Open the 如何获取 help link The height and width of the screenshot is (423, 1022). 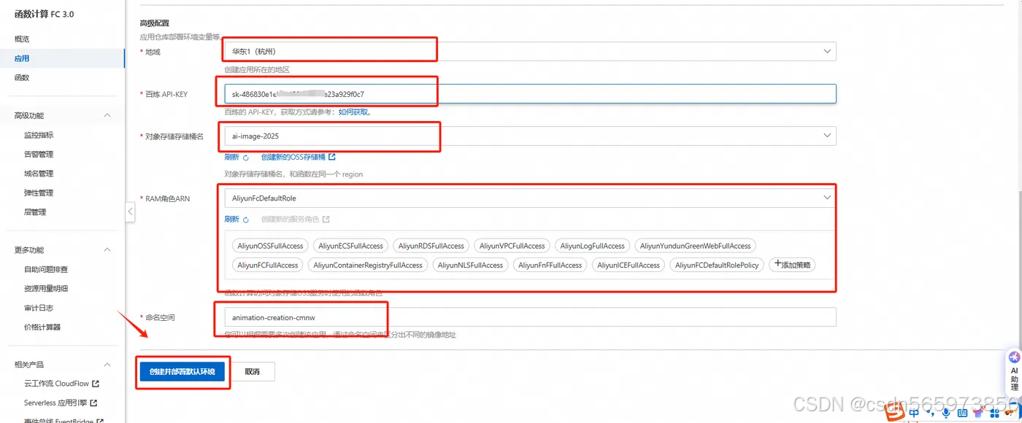pyautogui.click(x=355, y=112)
